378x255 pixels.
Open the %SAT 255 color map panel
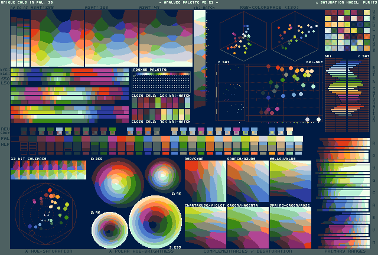pos(57,38)
